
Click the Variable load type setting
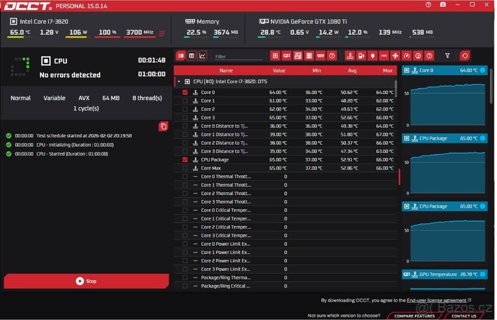[x=54, y=98]
